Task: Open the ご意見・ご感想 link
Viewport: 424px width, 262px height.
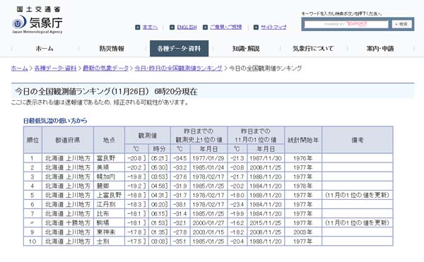Action: (226, 27)
